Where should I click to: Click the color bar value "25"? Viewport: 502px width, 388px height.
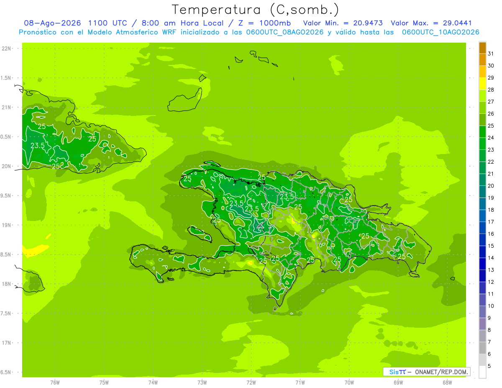(x=491, y=126)
